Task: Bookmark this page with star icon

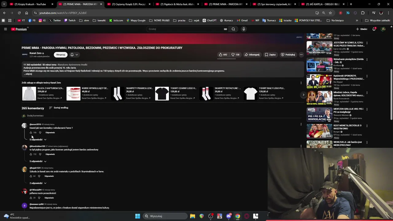Action: 330,13
